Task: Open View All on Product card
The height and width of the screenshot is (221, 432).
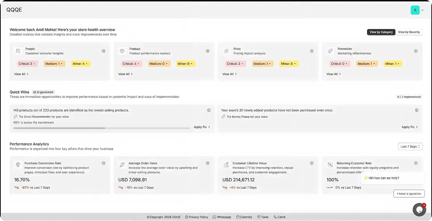Action: click(x=125, y=74)
